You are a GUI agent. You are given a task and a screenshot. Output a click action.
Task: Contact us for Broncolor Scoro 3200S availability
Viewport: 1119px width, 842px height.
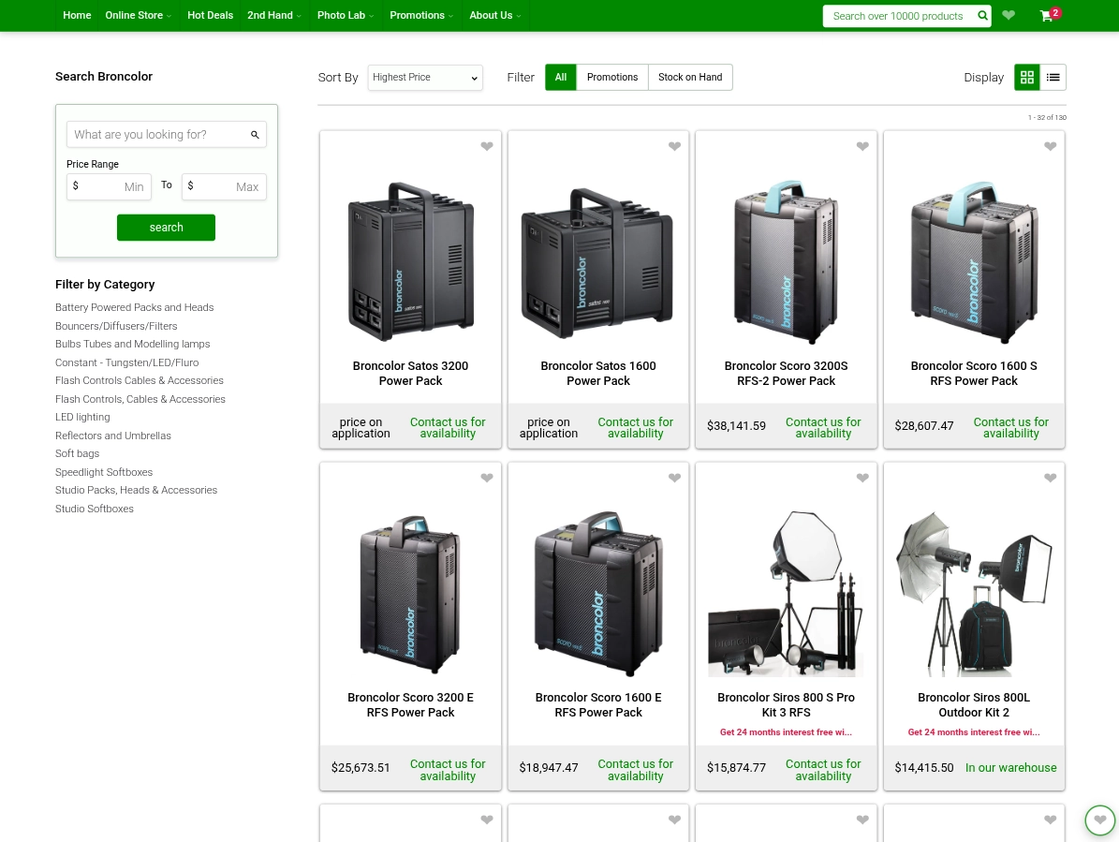[x=822, y=427]
